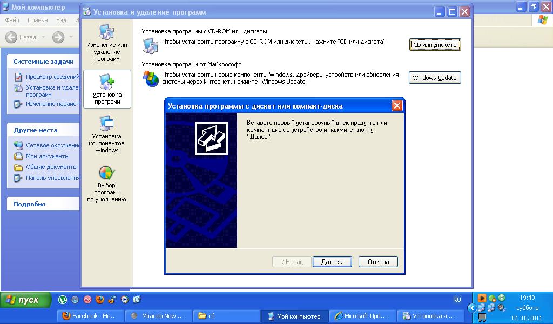This screenshot has height=324, width=553.
Task: Click the orange play icon in system tray
Action: click(482, 298)
